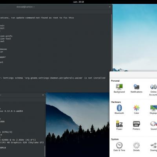Screen dimensions: 157x157
Task: Open the Printers settings panel
Action: (x=136, y=125)
